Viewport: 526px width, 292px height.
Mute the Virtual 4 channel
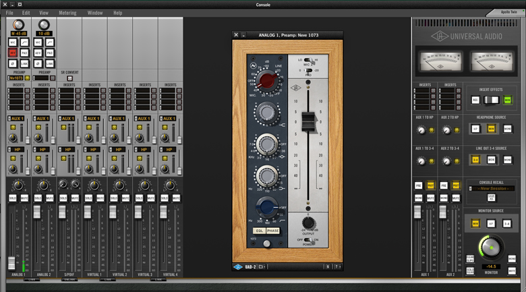[x=176, y=198]
